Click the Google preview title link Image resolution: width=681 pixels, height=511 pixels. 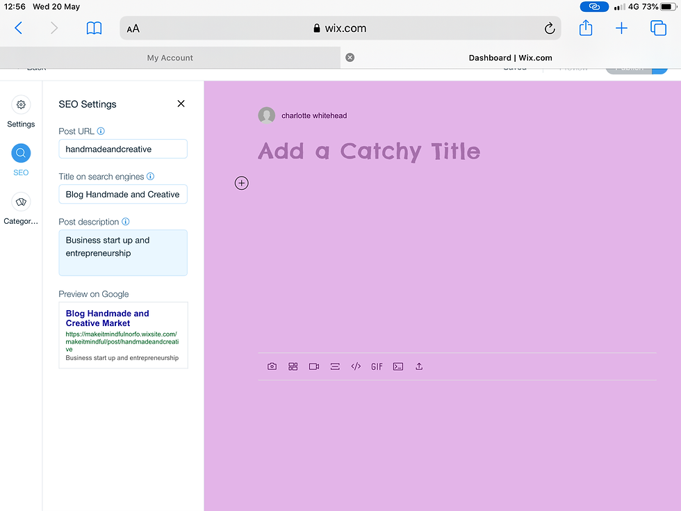(107, 318)
